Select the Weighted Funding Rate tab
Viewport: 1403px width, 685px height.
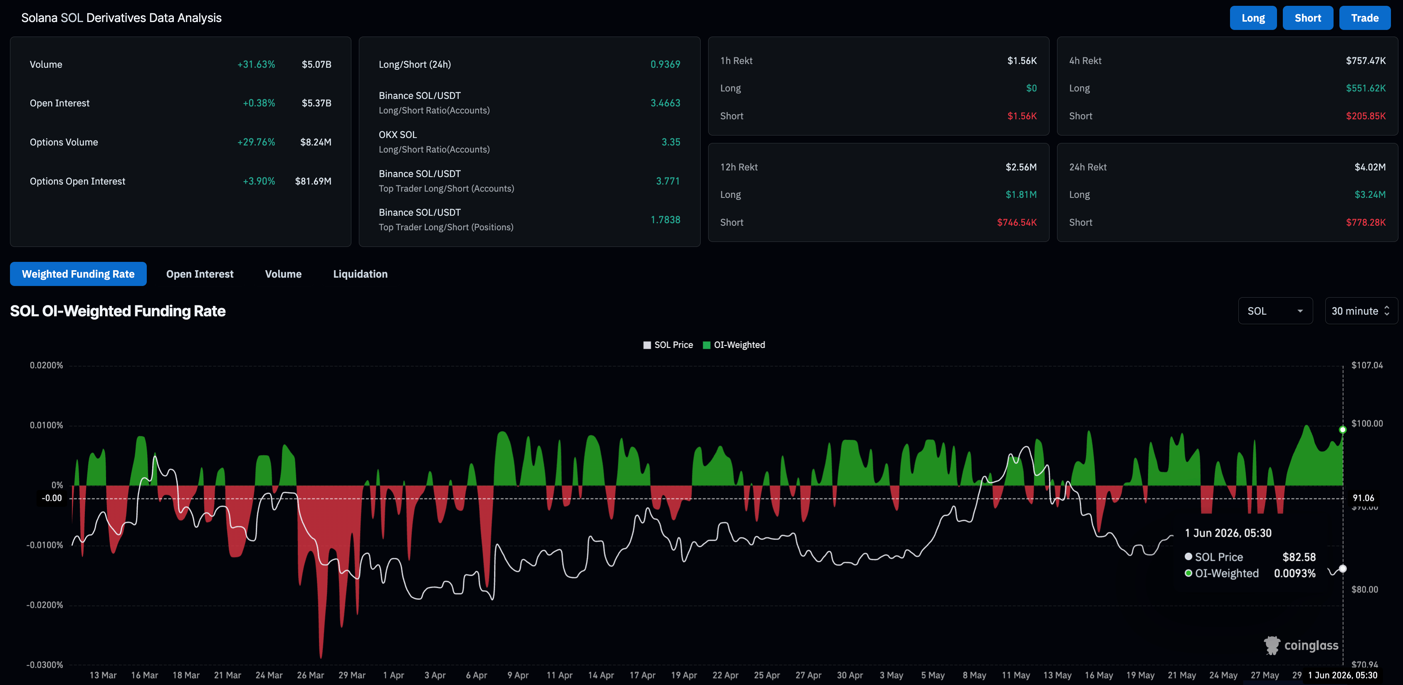click(78, 274)
